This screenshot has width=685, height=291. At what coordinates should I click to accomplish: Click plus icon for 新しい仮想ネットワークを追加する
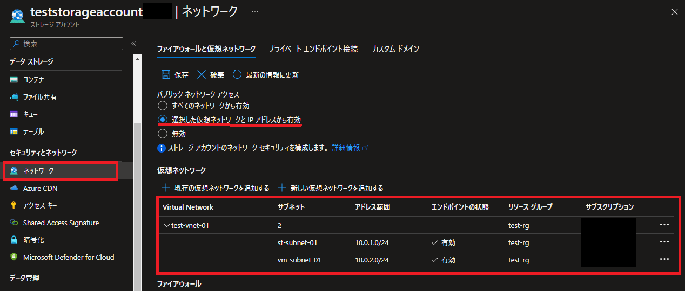tap(282, 188)
